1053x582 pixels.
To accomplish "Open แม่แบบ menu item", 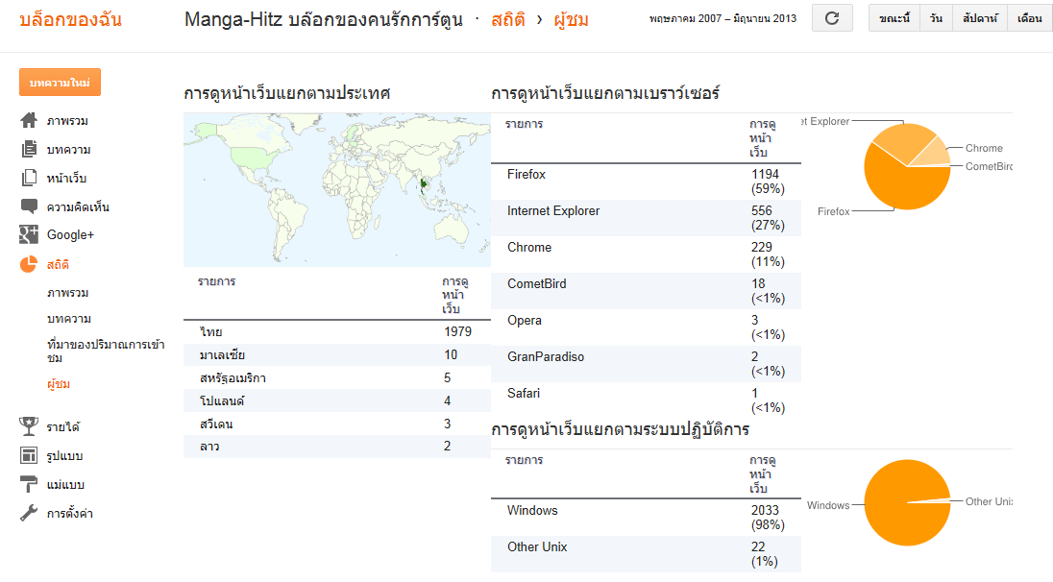I will coord(65,485).
